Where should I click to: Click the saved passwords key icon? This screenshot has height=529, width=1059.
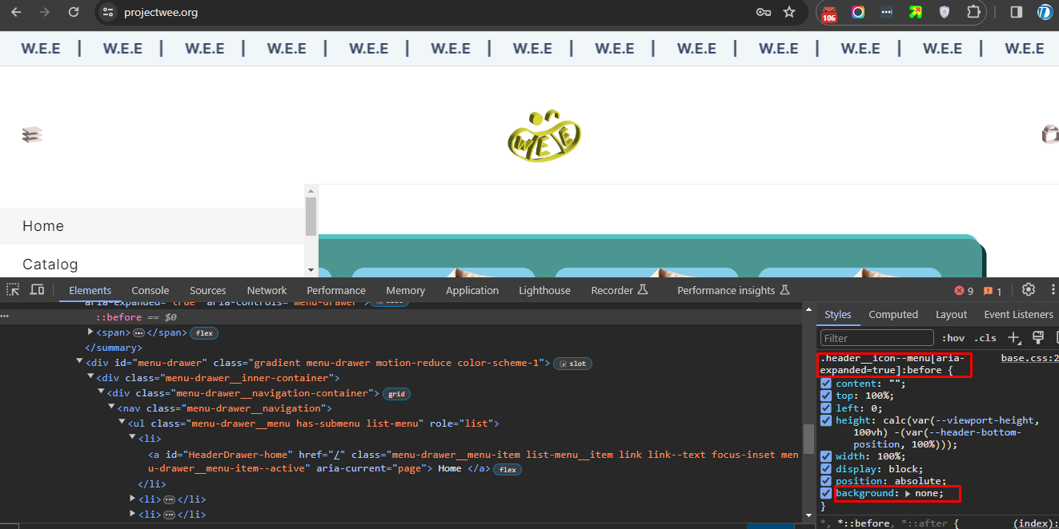coord(764,12)
